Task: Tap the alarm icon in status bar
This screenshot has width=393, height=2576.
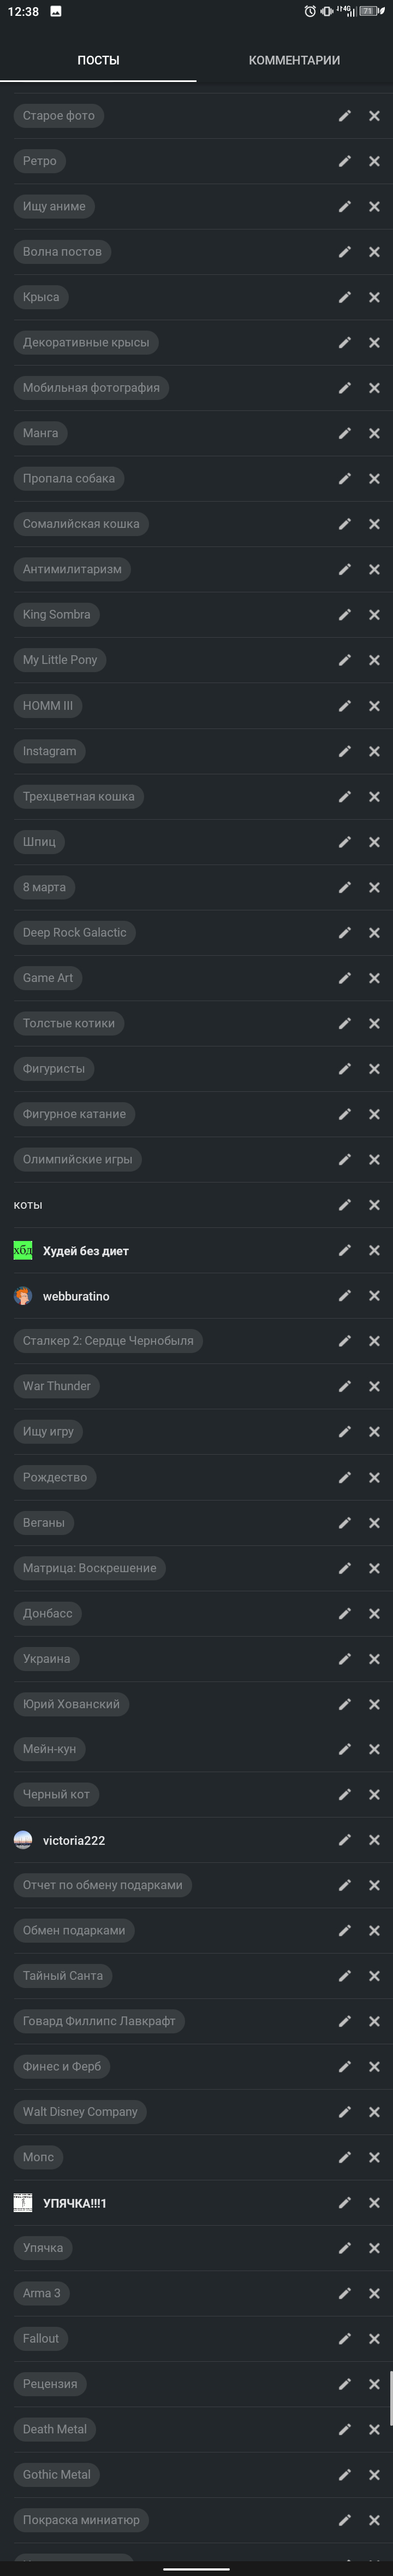Action: [x=311, y=11]
